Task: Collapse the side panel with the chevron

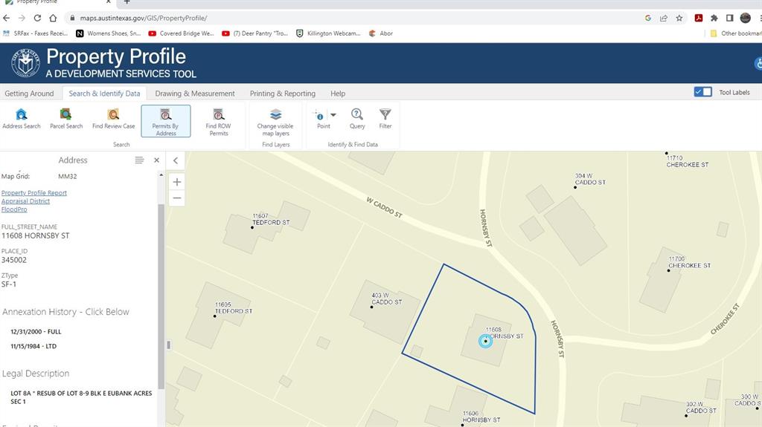Action: point(176,160)
